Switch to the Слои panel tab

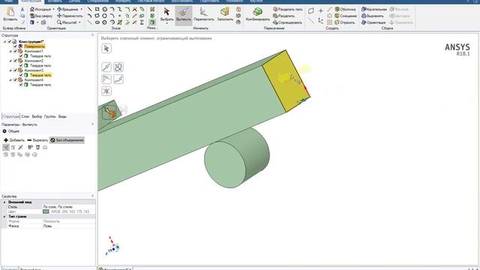click(x=25, y=116)
